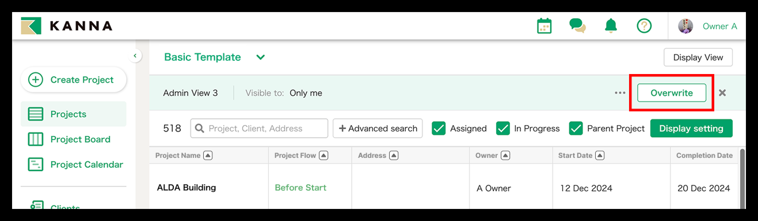Screen dimensions: 758x221
Task: Go to Project Board in sidebar
Action: coord(80,139)
